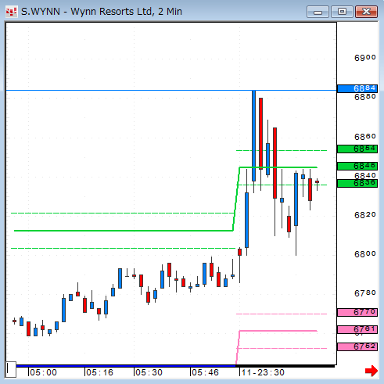Click the pink 6770 price label
This screenshot has width=384, height=384.
[x=357, y=312]
